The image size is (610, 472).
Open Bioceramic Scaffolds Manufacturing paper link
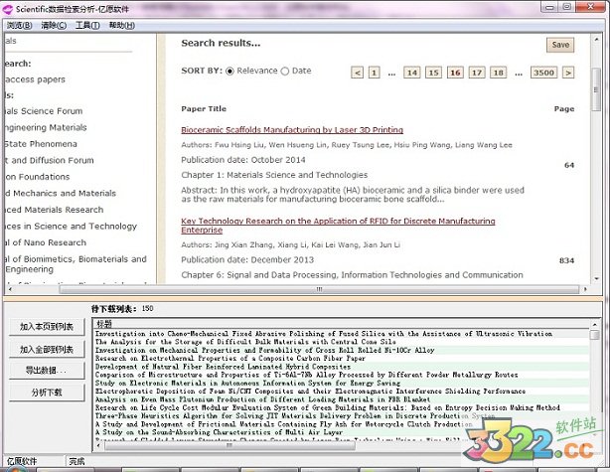point(292,129)
